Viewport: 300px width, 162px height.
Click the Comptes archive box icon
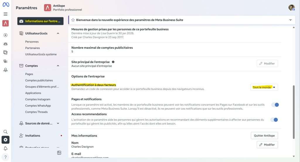[21, 66]
